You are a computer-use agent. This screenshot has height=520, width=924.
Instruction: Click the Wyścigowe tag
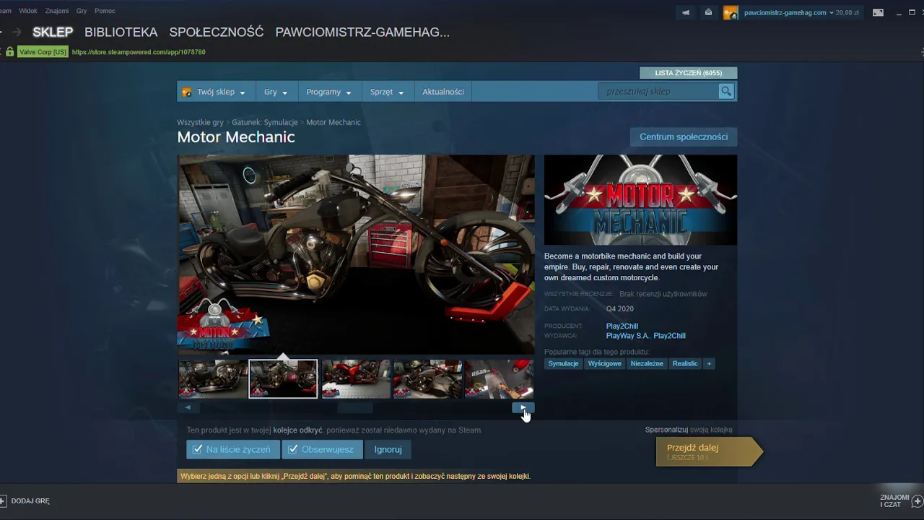tap(604, 363)
